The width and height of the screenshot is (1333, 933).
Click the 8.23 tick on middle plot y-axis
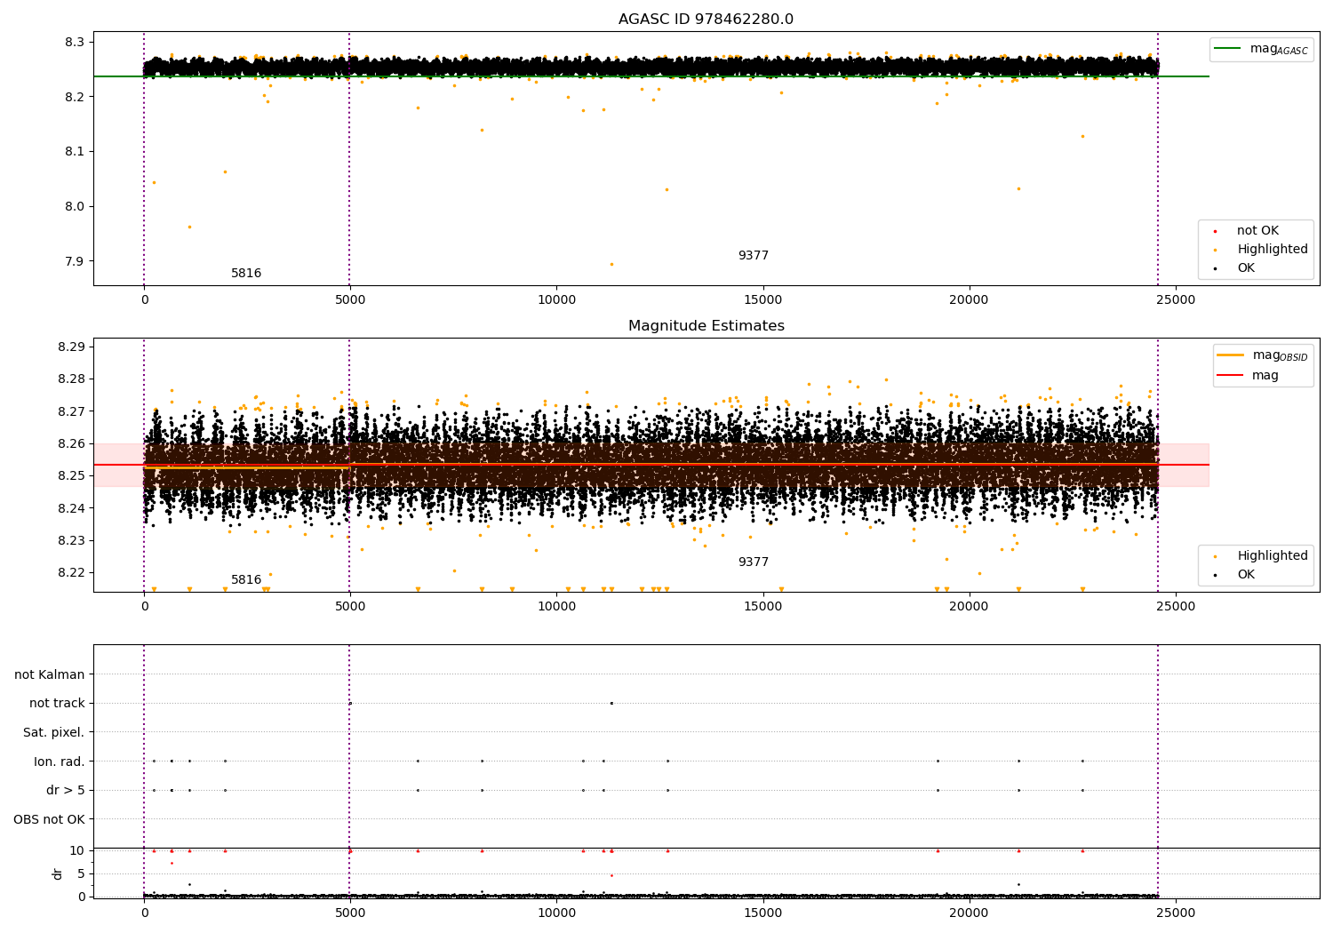point(71,540)
